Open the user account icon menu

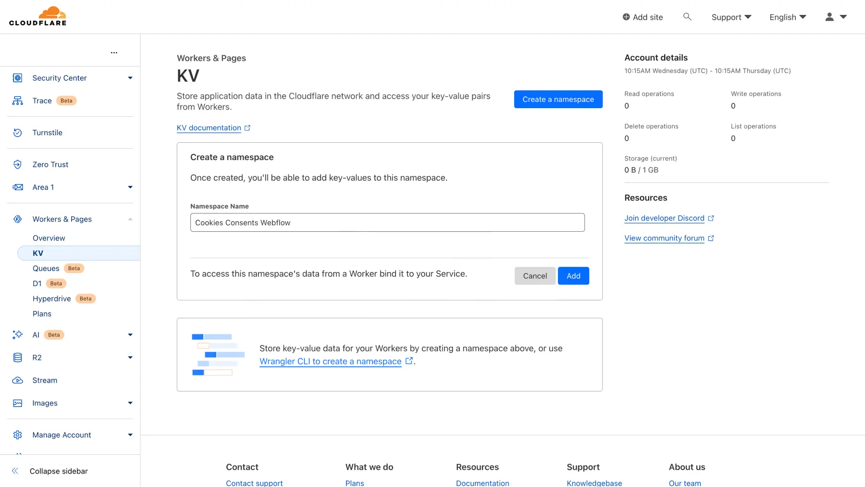pyautogui.click(x=836, y=17)
